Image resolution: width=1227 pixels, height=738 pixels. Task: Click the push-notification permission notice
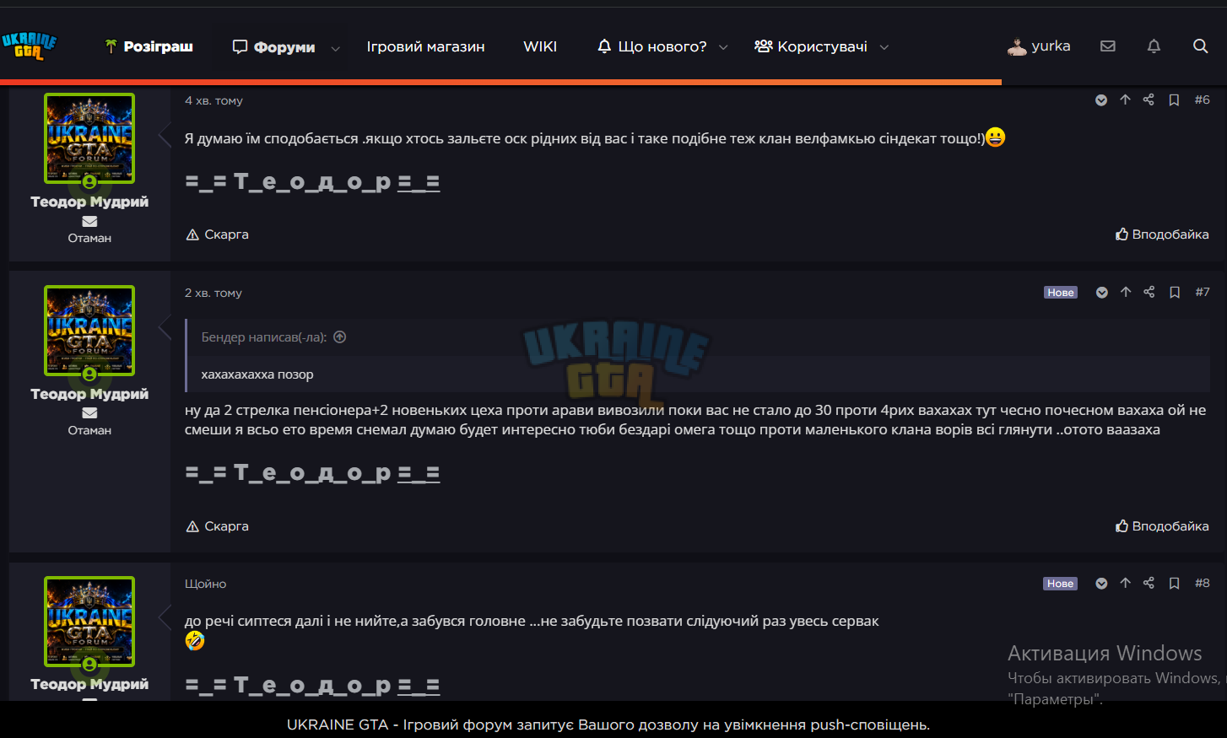pos(608,725)
